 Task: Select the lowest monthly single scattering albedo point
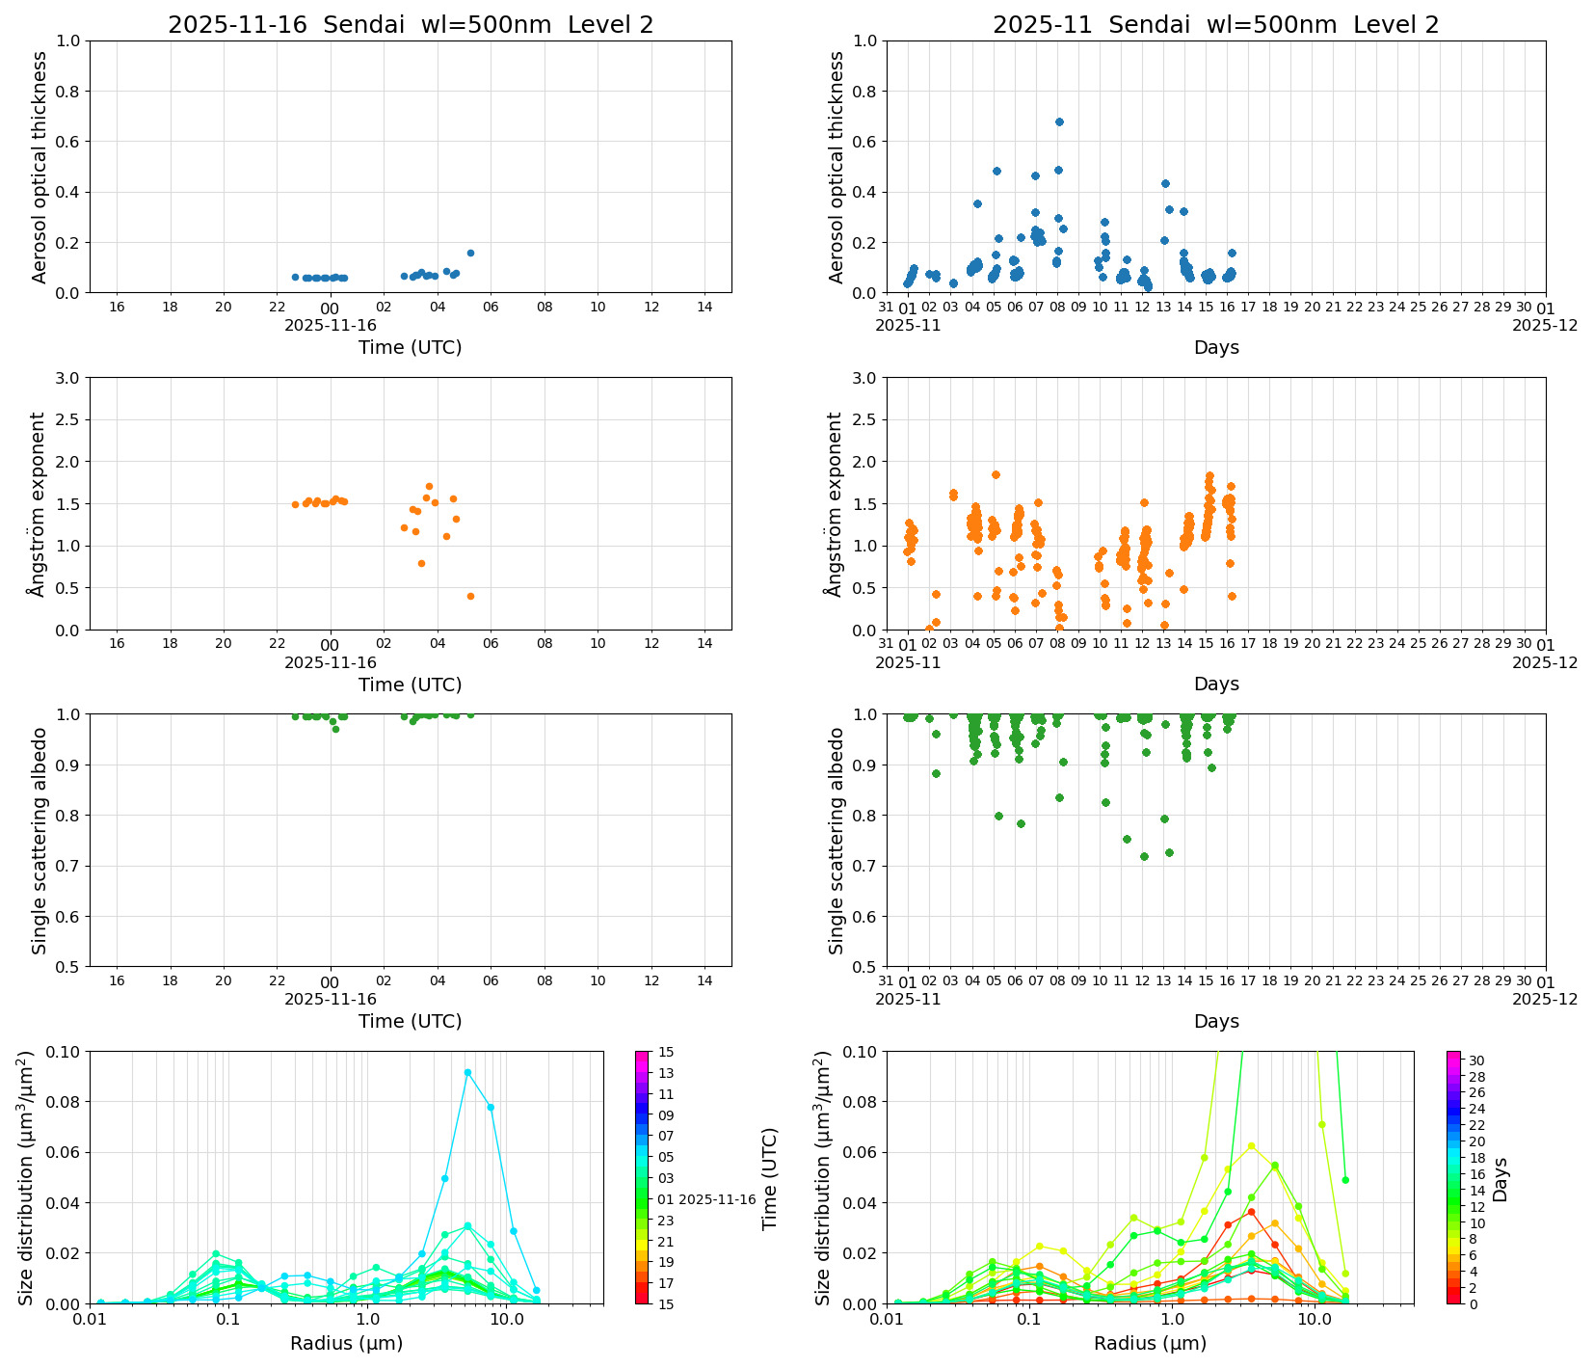tap(1144, 856)
